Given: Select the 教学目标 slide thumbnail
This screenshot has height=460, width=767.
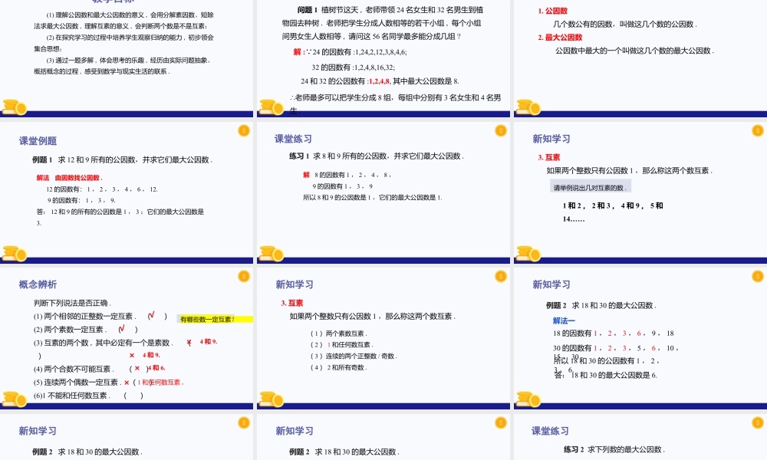Looking at the screenshot, I should tap(127, 58).
